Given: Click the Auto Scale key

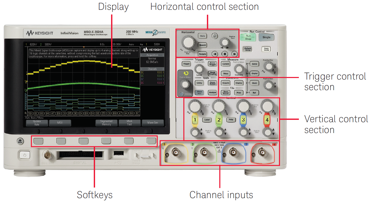Looking at the screenshot, I should coord(266,49).
